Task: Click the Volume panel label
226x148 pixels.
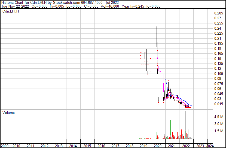Action: pyautogui.click(x=8, y=113)
